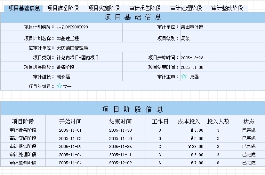Click the 开始时间 column header
Viewport: 265px width, 175px height.
click(x=70, y=121)
